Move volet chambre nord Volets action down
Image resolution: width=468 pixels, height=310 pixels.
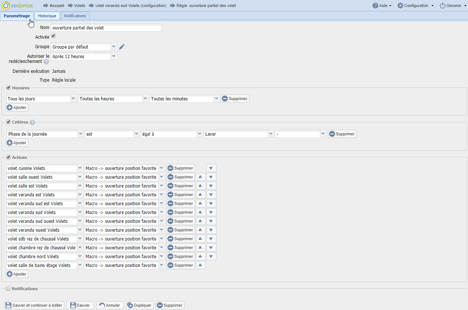(211, 257)
